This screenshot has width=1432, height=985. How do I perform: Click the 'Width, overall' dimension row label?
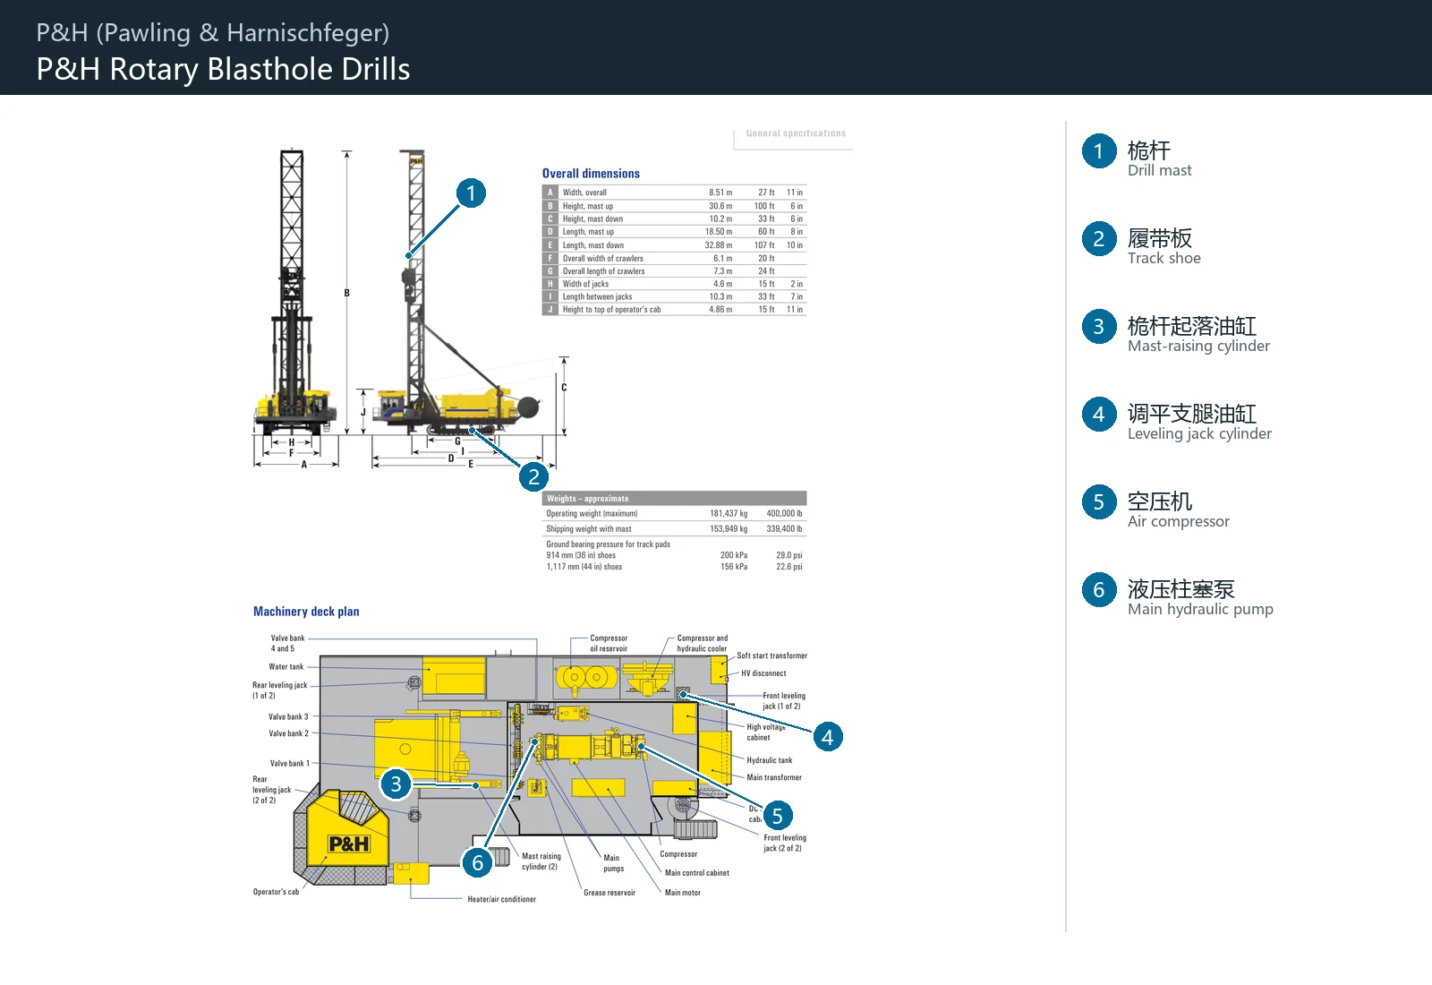point(584,193)
